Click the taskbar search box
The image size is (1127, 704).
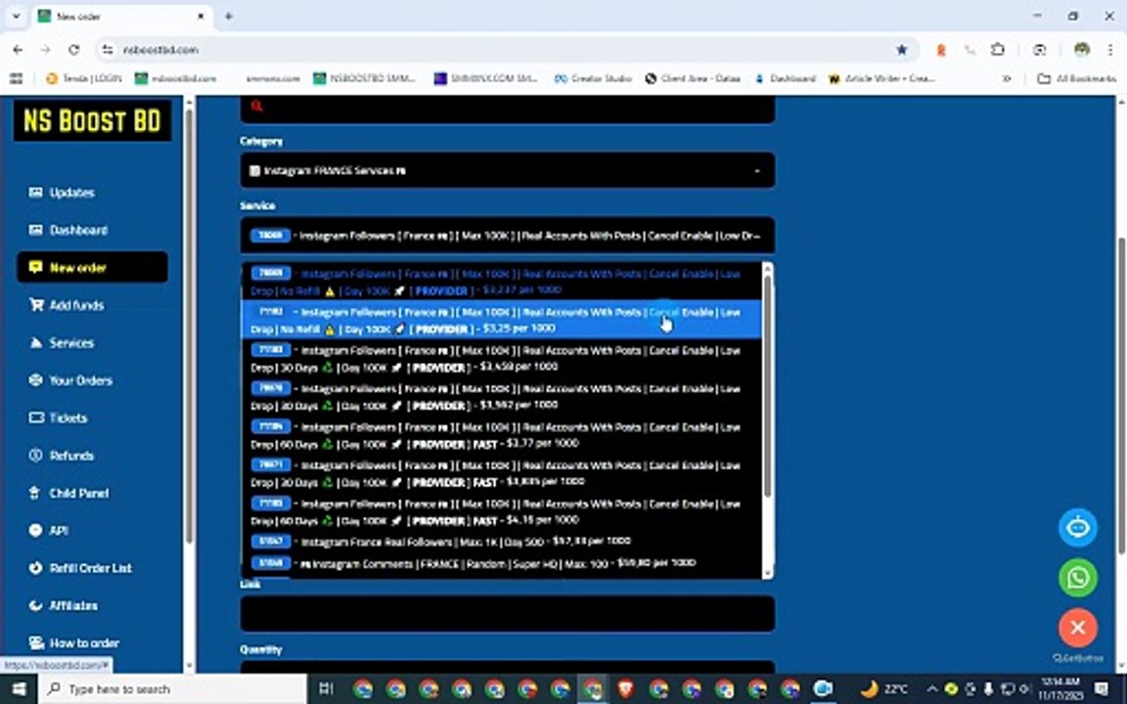coord(172,689)
